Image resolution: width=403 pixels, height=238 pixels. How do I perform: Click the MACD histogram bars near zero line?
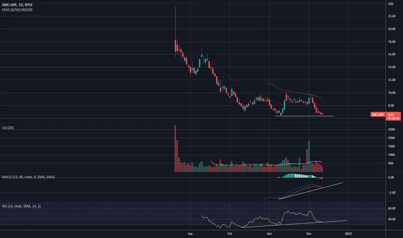pyautogui.click(x=300, y=176)
